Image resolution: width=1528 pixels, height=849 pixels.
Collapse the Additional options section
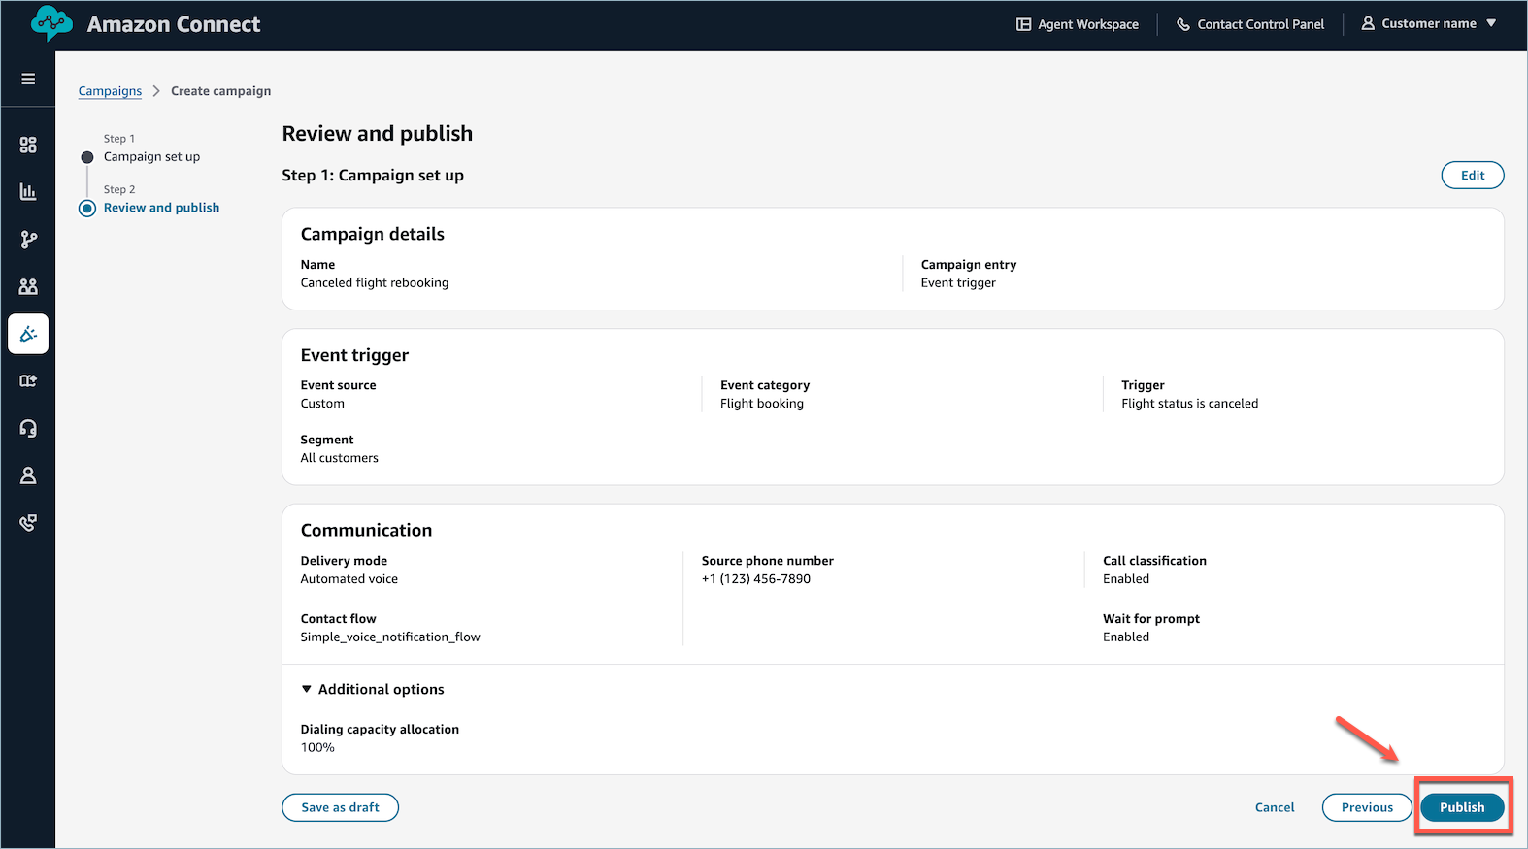[307, 689]
